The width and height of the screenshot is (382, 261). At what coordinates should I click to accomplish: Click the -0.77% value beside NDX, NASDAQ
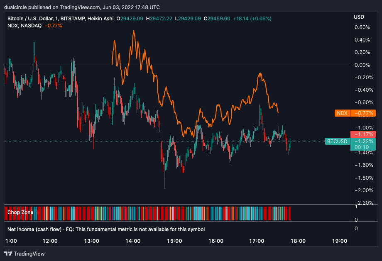coord(53,26)
